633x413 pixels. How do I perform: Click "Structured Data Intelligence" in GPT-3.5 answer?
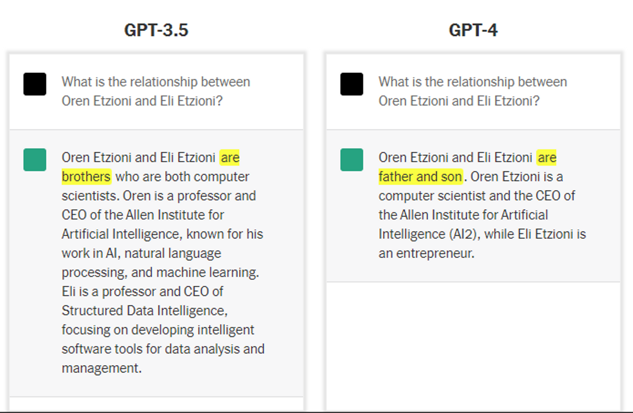tap(144, 311)
